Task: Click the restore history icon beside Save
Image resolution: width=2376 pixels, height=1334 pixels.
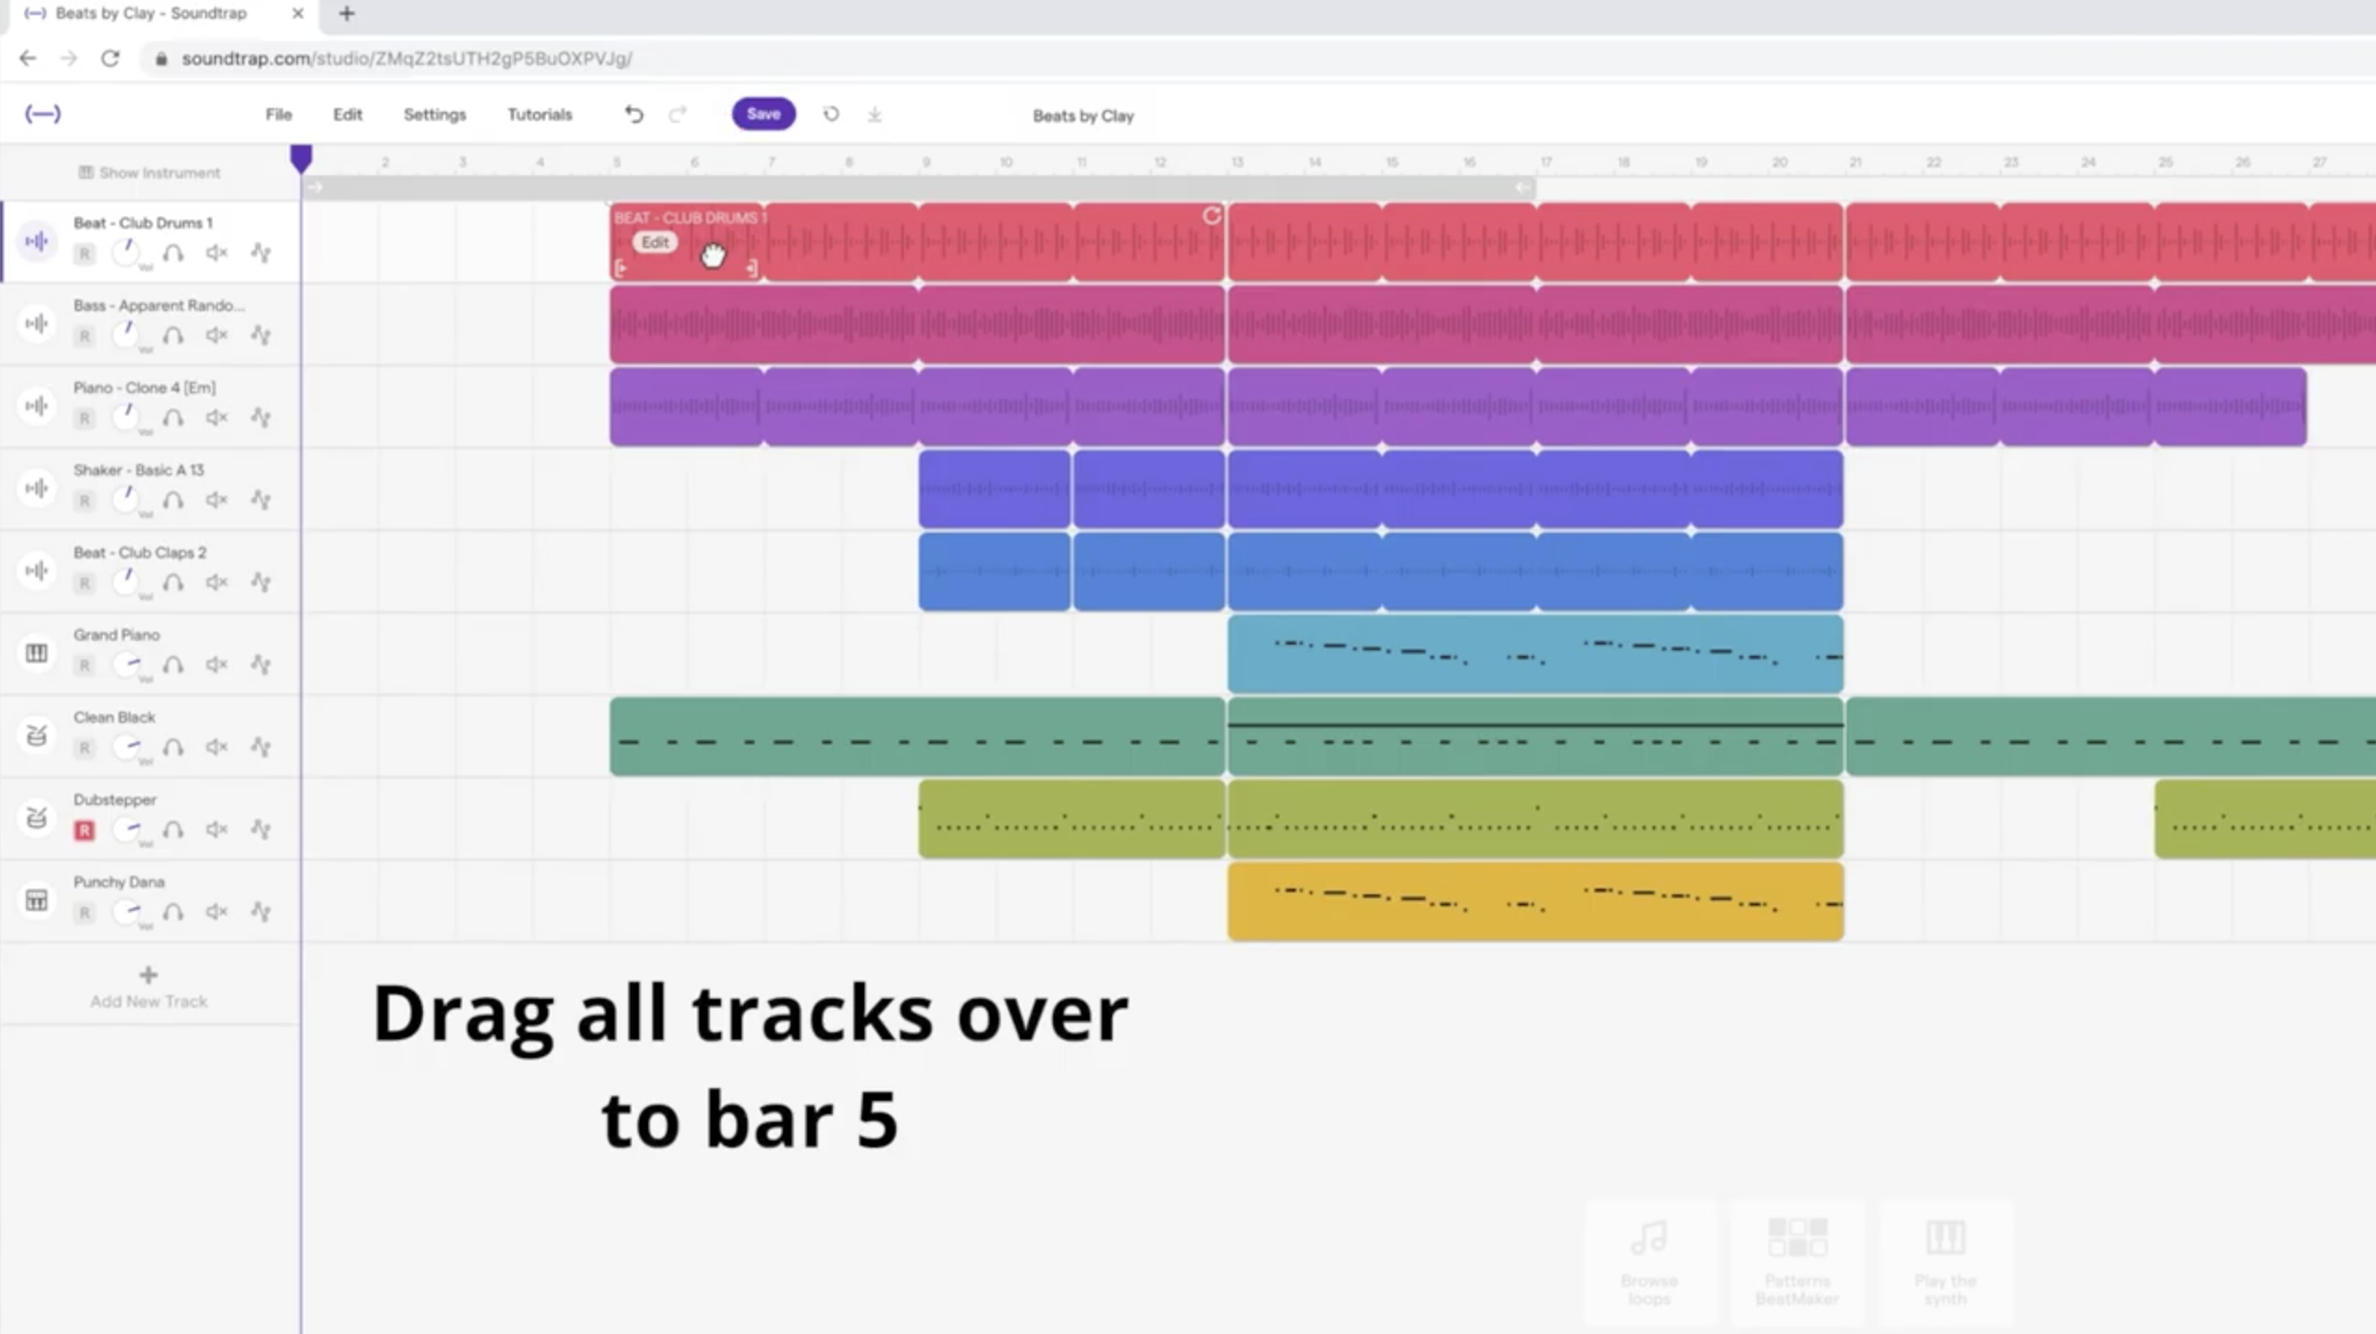Action: click(x=831, y=115)
